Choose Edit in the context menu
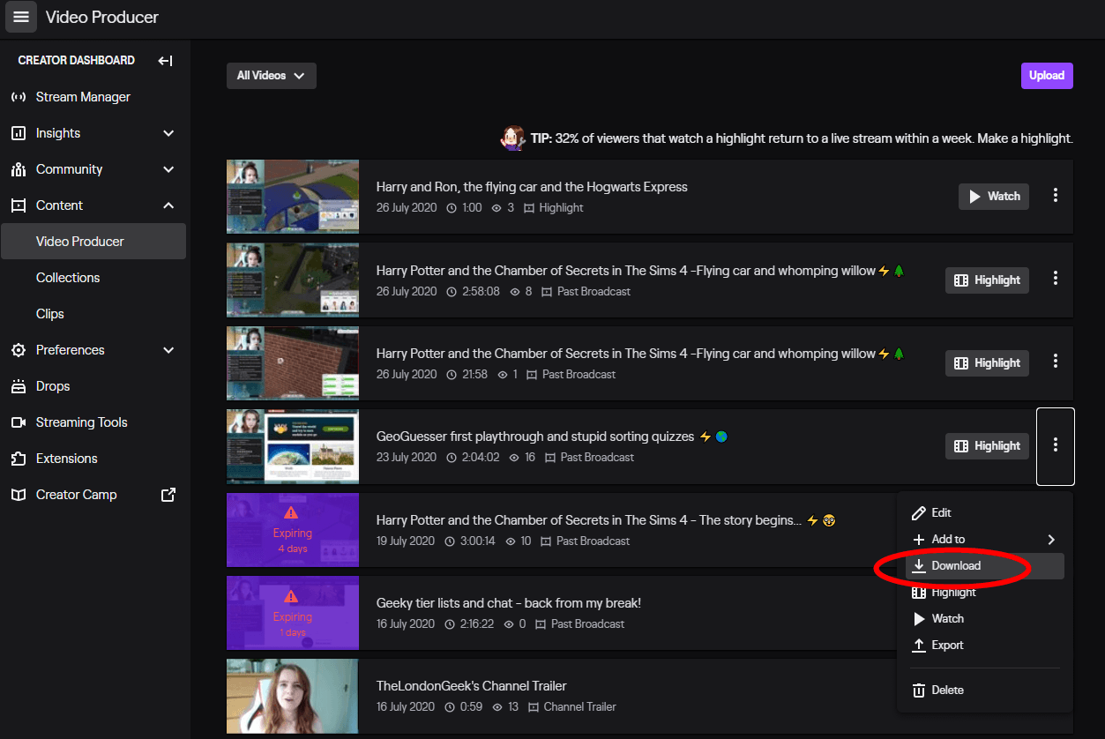1105x739 pixels. pyautogui.click(x=984, y=513)
